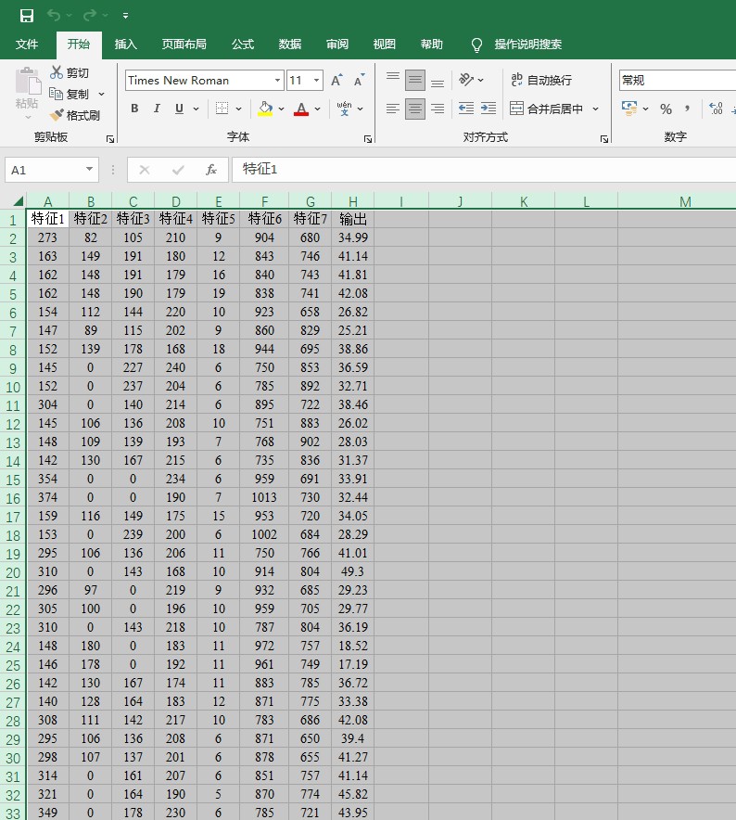The height and width of the screenshot is (820, 736).
Task: Open the fill color palette arrow
Action: (x=281, y=109)
